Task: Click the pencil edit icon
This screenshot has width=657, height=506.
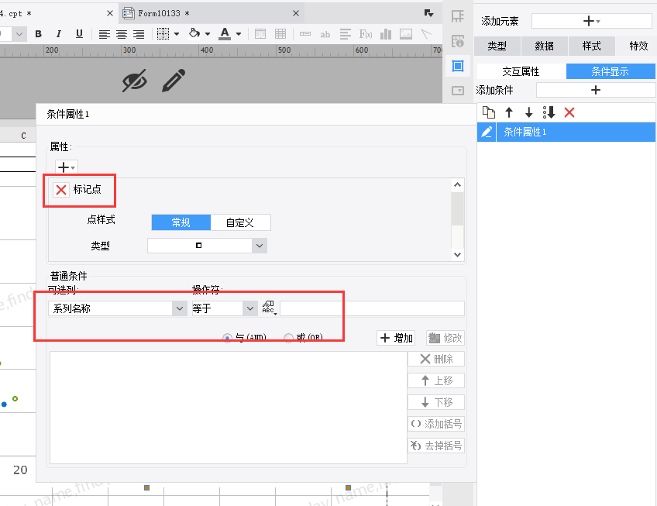Action: click(x=174, y=81)
